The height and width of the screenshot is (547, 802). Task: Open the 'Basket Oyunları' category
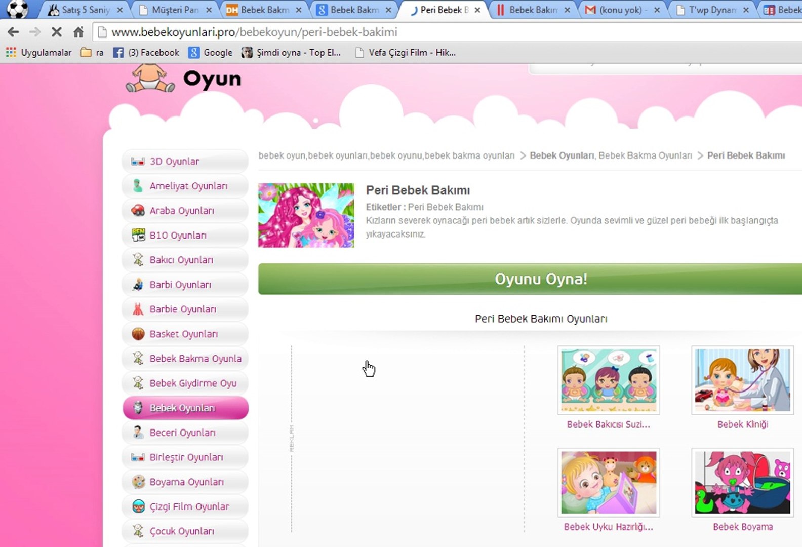[185, 334]
